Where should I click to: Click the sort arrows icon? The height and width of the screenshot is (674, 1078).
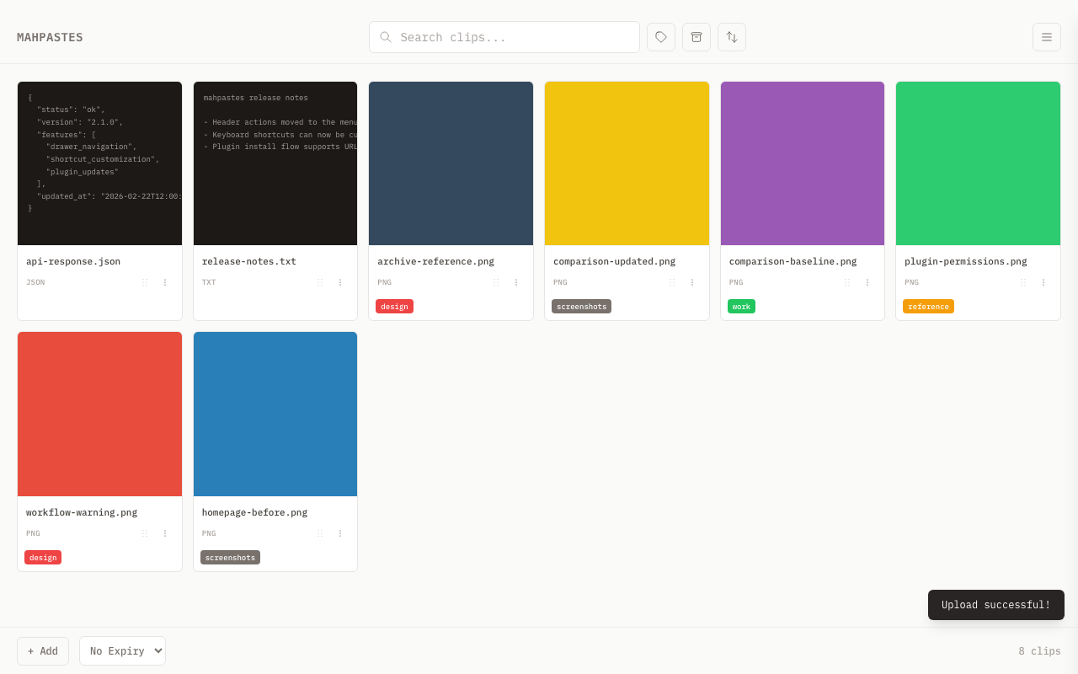732,37
